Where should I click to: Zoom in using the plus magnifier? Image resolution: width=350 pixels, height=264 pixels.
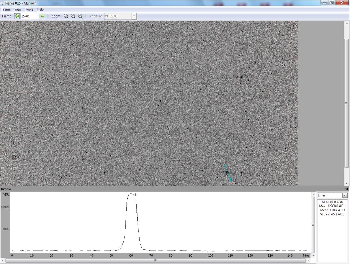pos(80,16)
